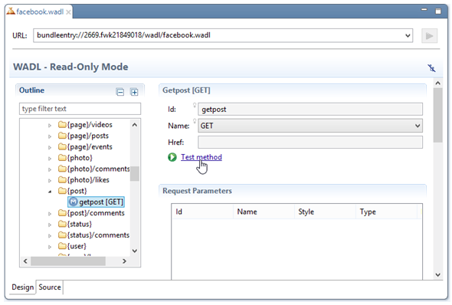Viewport: 452px width, 305px height.
Task: Click the empty Href field
Action: click(310, 142)
